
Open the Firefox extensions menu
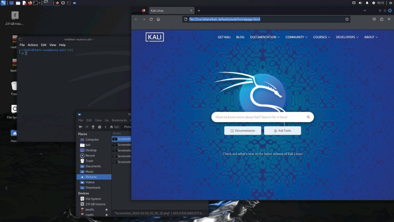pyautogui.click(x=382, y=19)
